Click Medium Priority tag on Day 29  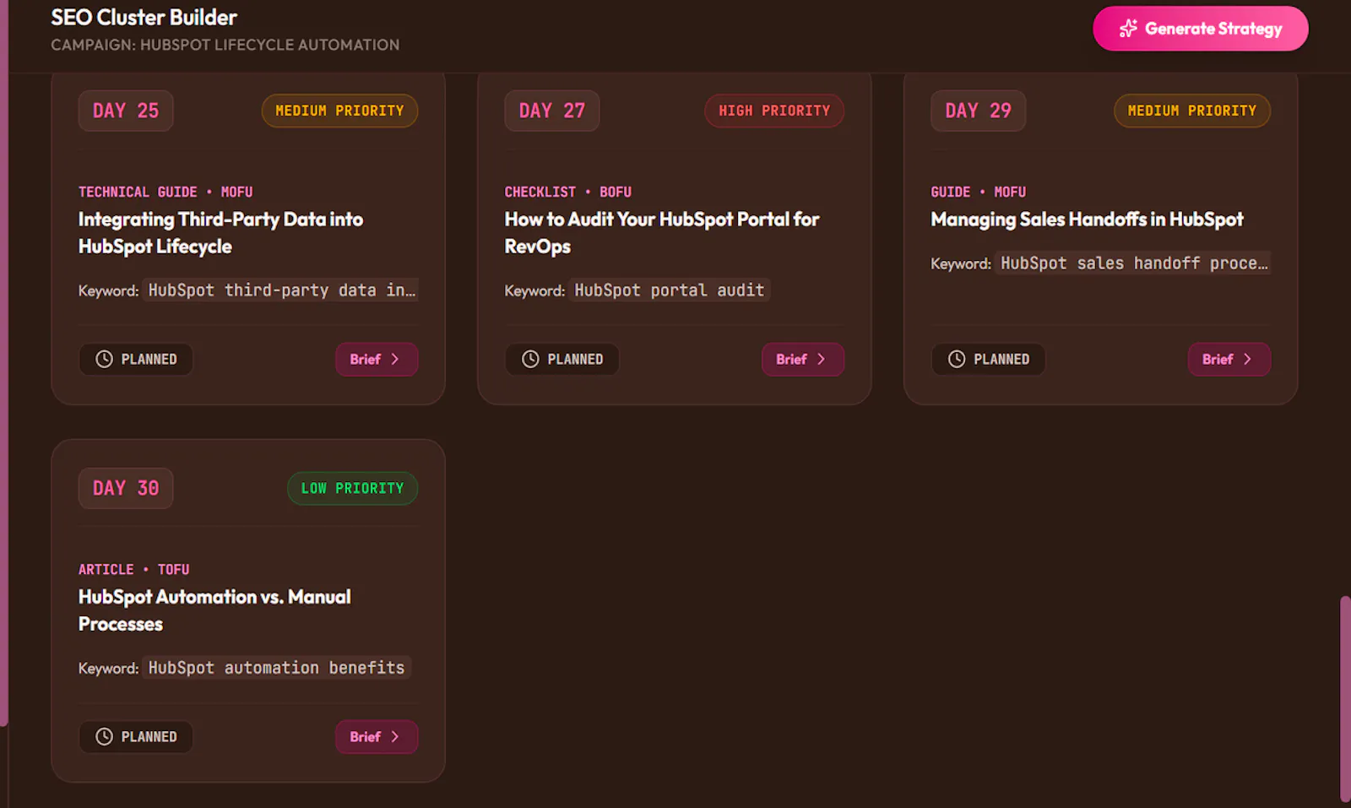tap(1192, 111)
